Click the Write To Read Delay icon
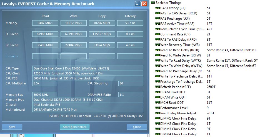This screenshot has height=137, width=260. tap(157, 61)
